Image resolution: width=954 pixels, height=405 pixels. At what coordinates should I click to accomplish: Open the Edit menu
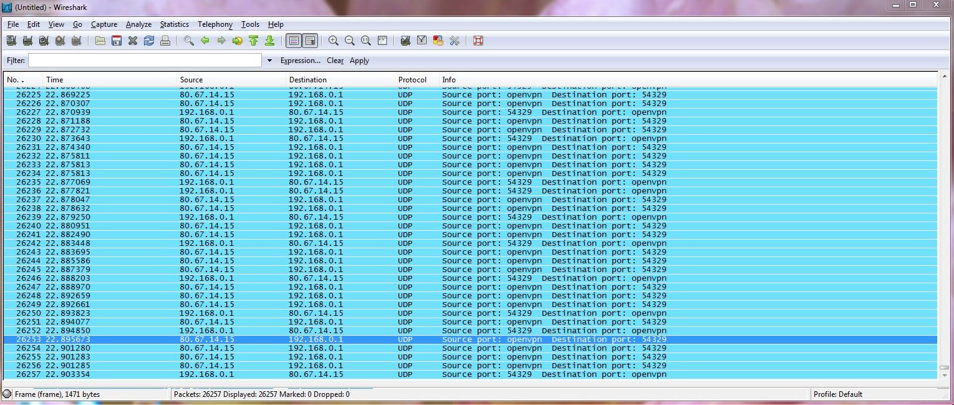pyautogui.click(x=34, y=24)
